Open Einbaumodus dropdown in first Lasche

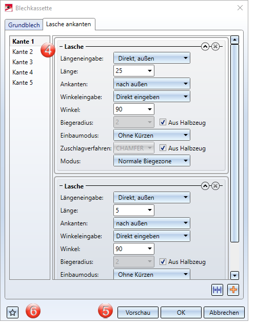click(152, 135)
